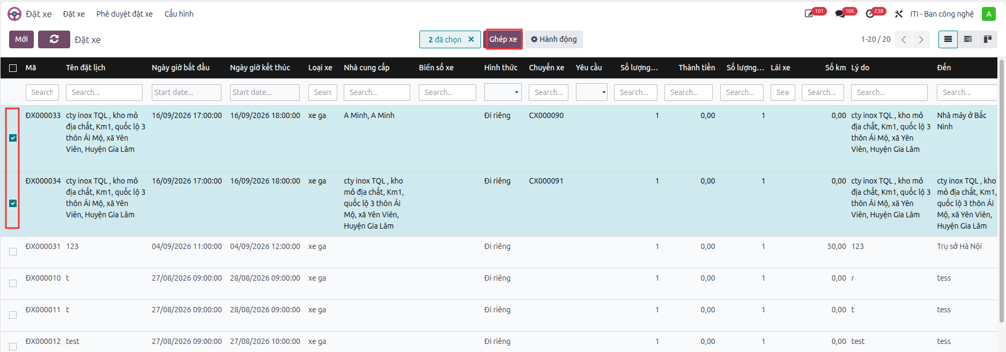This screenshot has width=1006, height=352.
Task: Select row ĐX000010 checkbox
Action: click(13, 283)
